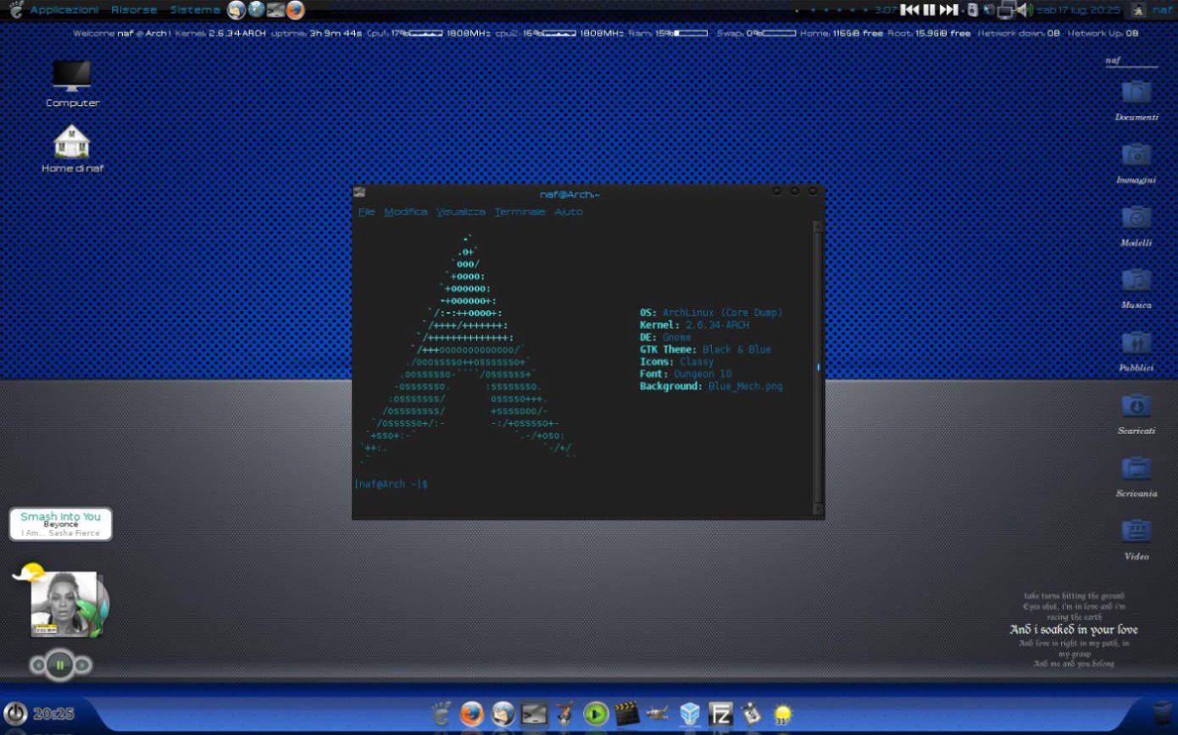Skip to previous track in panel applet
Screen dimensions: 1178x735
[x=909, y=10]
